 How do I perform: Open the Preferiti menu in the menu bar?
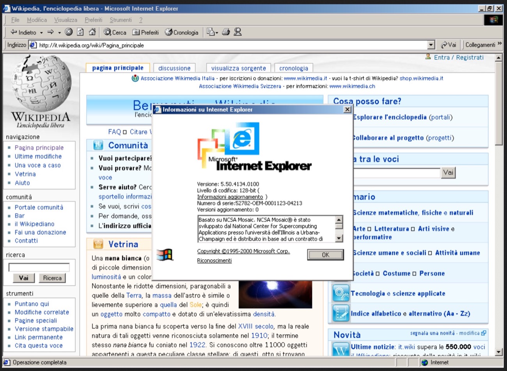click(x=93, y=20)
